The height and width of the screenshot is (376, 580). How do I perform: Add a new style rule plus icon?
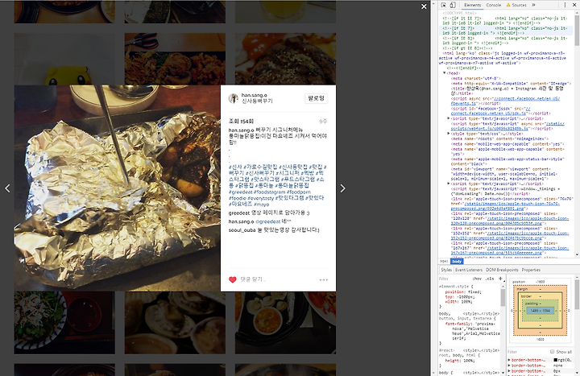500,279
